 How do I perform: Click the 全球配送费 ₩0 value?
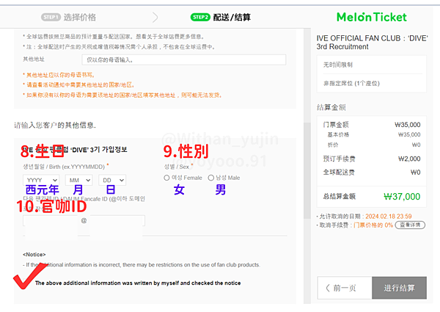[x=415, y=172]
